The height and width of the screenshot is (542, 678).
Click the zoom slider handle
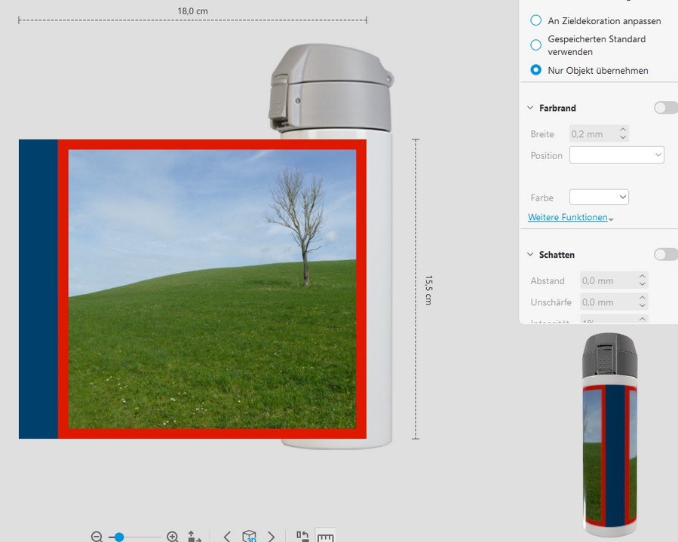119,537
